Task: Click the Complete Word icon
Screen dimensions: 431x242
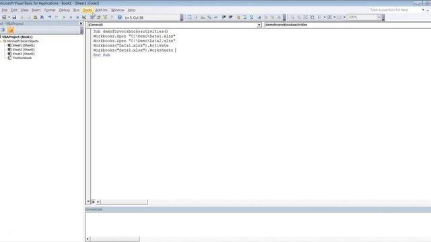Action: pos(215,17)
